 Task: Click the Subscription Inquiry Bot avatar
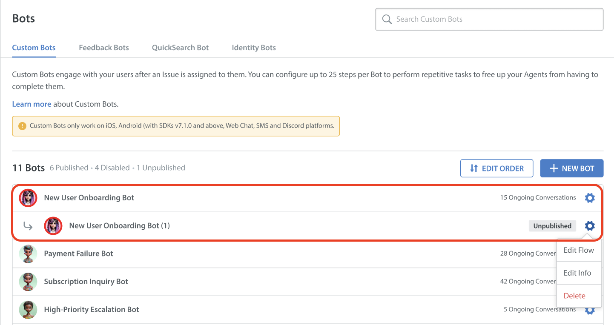tap(28, 282)
